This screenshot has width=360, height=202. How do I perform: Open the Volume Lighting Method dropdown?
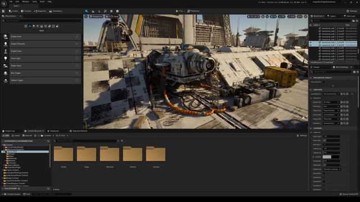332,169
